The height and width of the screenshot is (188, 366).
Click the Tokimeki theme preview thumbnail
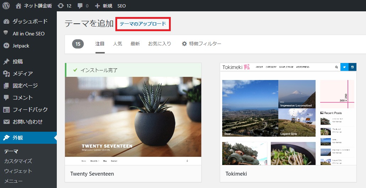[288, 114]
